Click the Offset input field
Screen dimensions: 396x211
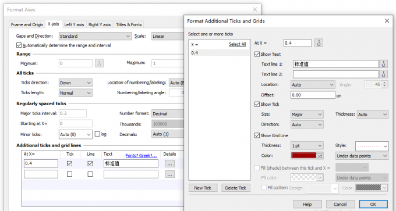[313, 95]
